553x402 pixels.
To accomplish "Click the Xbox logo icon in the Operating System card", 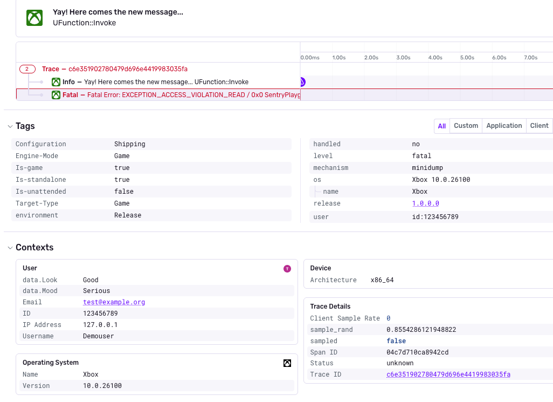I will coord(287,363).
